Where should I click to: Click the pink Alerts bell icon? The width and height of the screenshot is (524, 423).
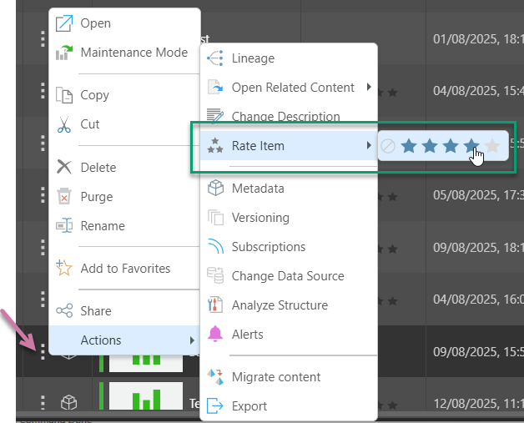pos(215,335)
